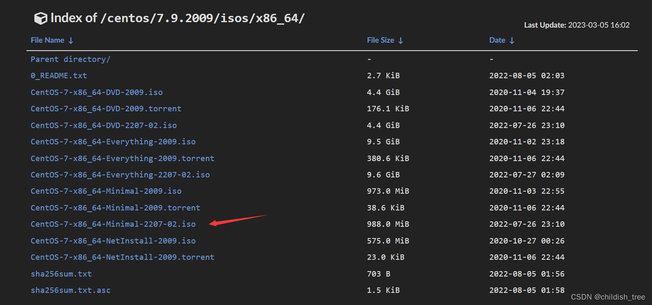Click the 988.0 MiB size value

(388, 224)
